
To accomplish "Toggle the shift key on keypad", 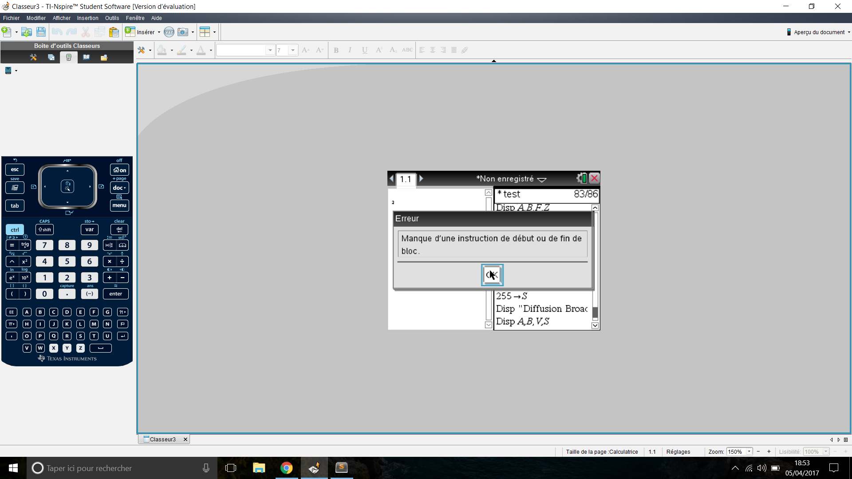I will [x=44, y=229].
